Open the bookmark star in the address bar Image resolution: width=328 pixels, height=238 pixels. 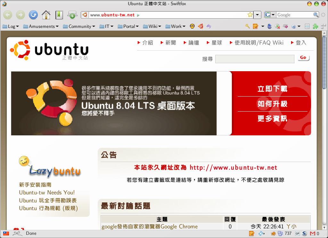pyautogui.click(x=250, y=15)
